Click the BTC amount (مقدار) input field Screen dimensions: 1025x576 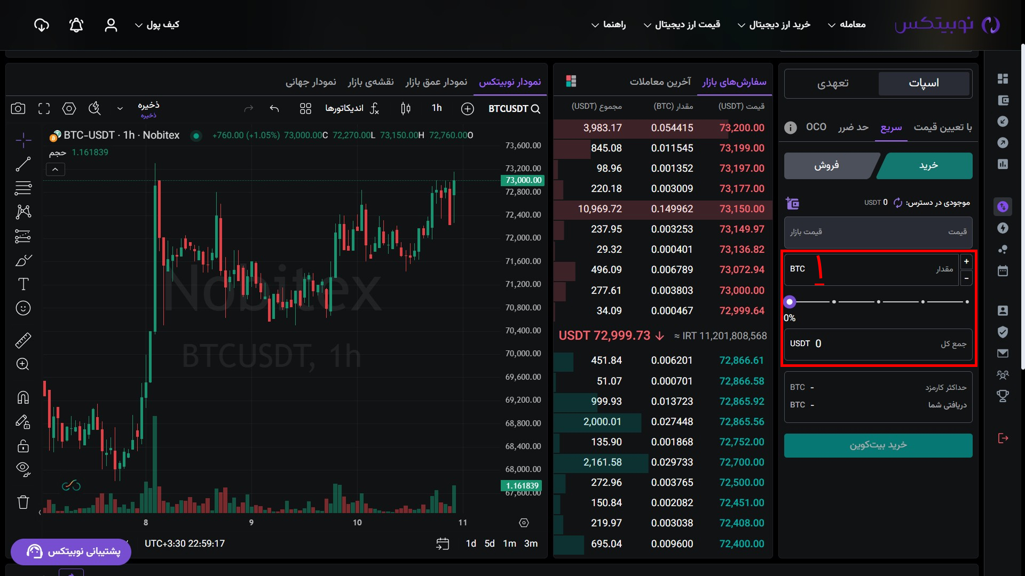click(876, 269)
